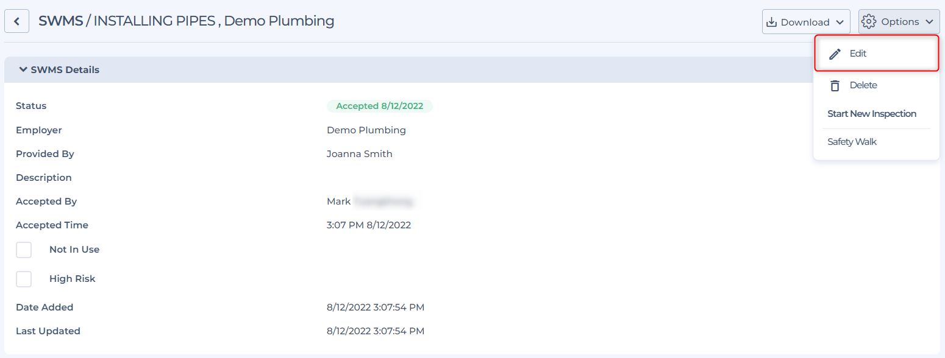Choose Delete in the Options menu

863,85
